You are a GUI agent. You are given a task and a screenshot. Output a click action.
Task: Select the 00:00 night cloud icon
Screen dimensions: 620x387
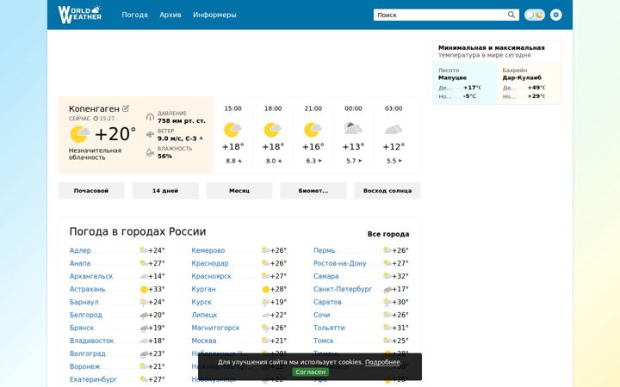coord(353,129)
